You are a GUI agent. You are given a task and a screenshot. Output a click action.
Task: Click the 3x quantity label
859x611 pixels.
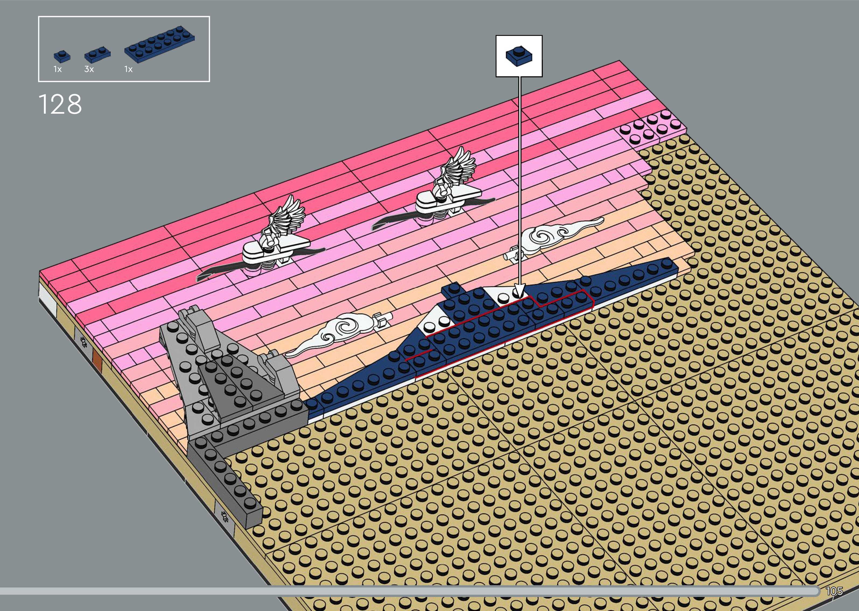click(89, 70)
